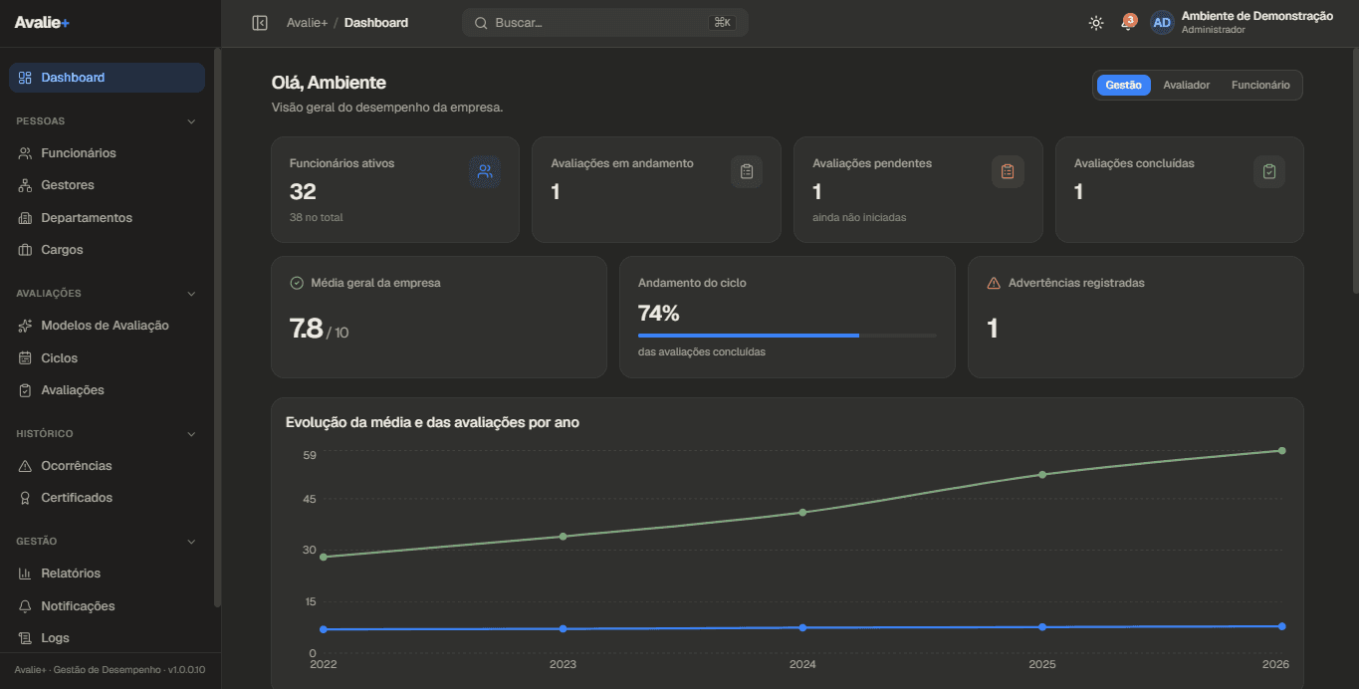Click the Avalie+ logo

click(x=42, y=23)
